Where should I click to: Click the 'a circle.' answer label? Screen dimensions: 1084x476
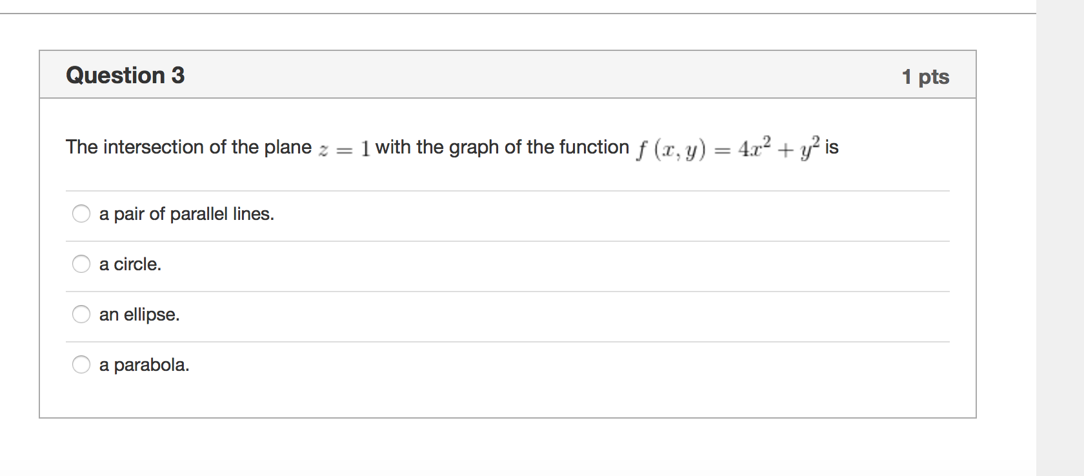(x=130, y=264)
